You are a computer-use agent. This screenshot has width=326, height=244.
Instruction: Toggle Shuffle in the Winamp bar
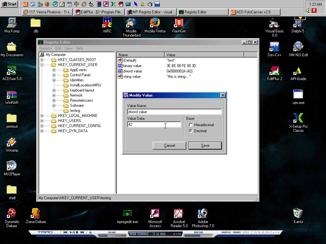click(226, 233)
